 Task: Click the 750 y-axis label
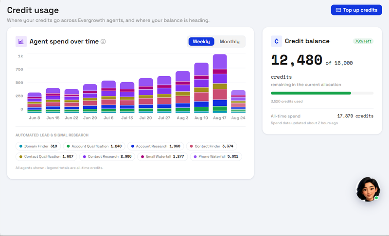pyautogui.click(x=19, y=69)
